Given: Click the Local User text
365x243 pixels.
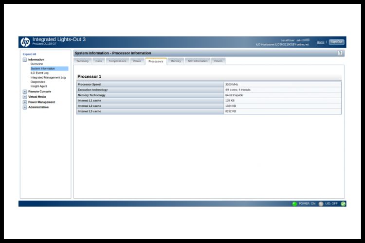Looking at the screenshot, I should pos(295,40).
